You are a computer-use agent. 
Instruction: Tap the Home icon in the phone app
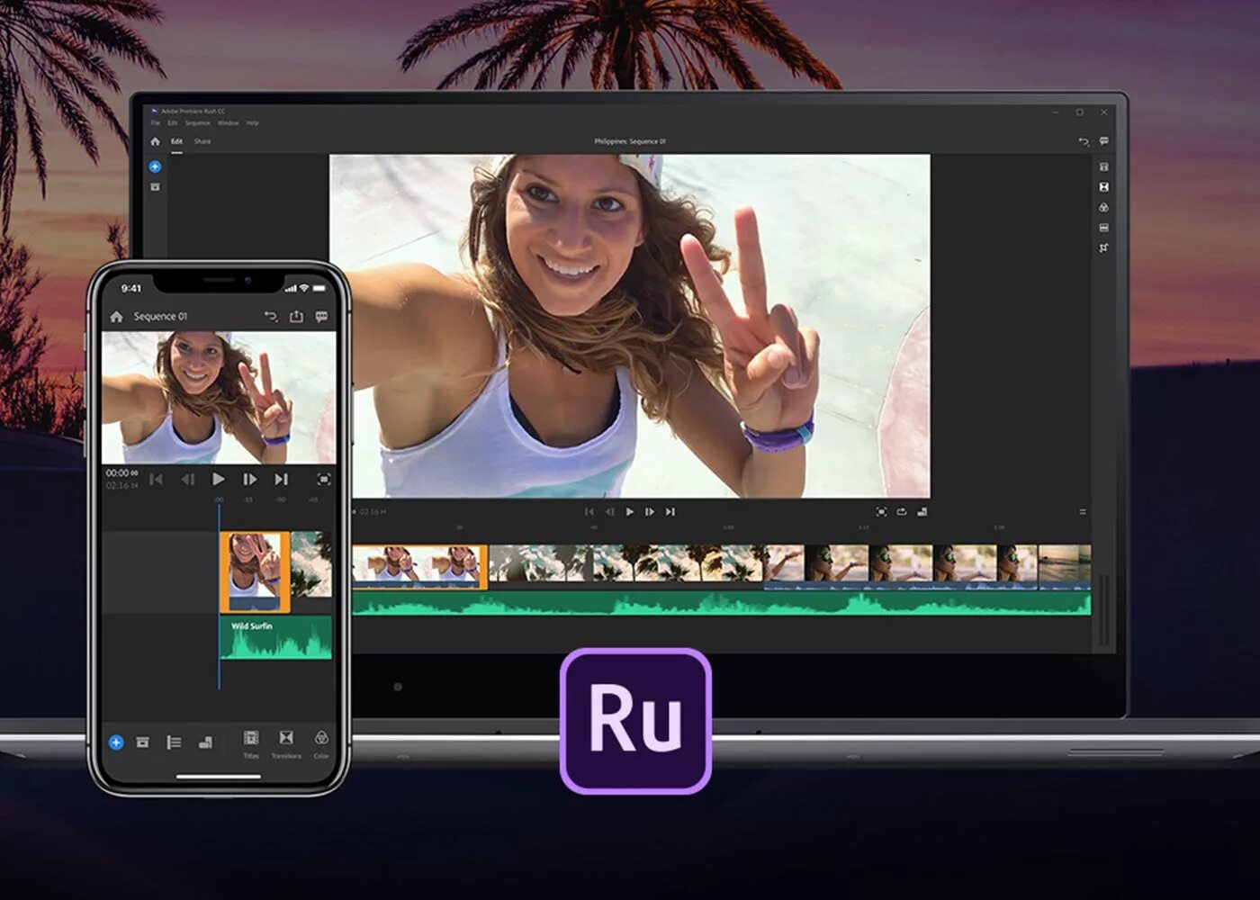pyautogui.click(x=116, y=317)
